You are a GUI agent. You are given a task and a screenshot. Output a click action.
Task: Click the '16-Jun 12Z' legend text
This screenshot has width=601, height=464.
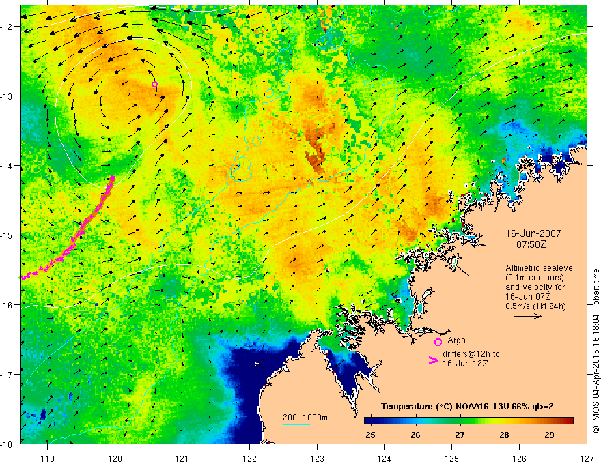[x=465, y=363]
